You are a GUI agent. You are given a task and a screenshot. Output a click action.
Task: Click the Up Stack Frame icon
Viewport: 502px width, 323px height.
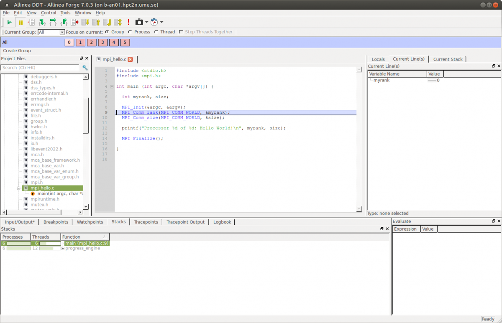coord(96,22)
